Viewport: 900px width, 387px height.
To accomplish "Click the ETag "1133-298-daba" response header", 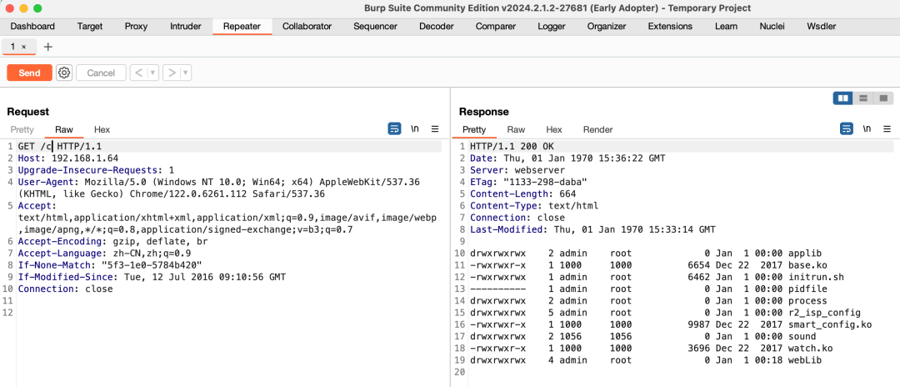I will click(x=528, y=182).
